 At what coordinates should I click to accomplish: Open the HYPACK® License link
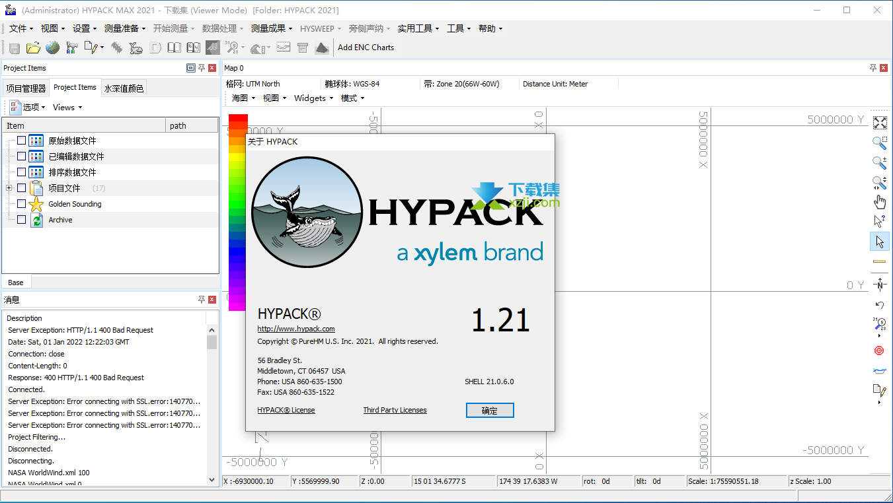click(286, 410)
